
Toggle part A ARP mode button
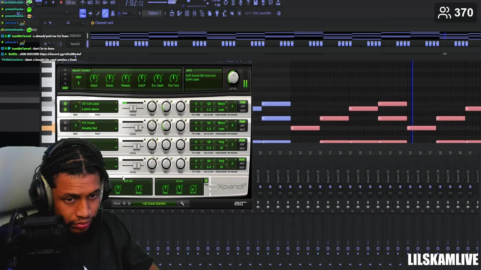point(243,106)
